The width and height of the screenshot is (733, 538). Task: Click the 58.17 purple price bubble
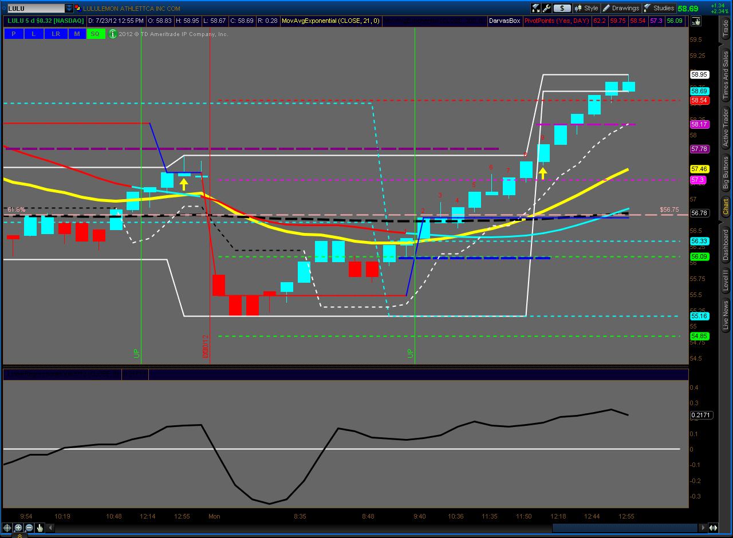pos(699,124)
